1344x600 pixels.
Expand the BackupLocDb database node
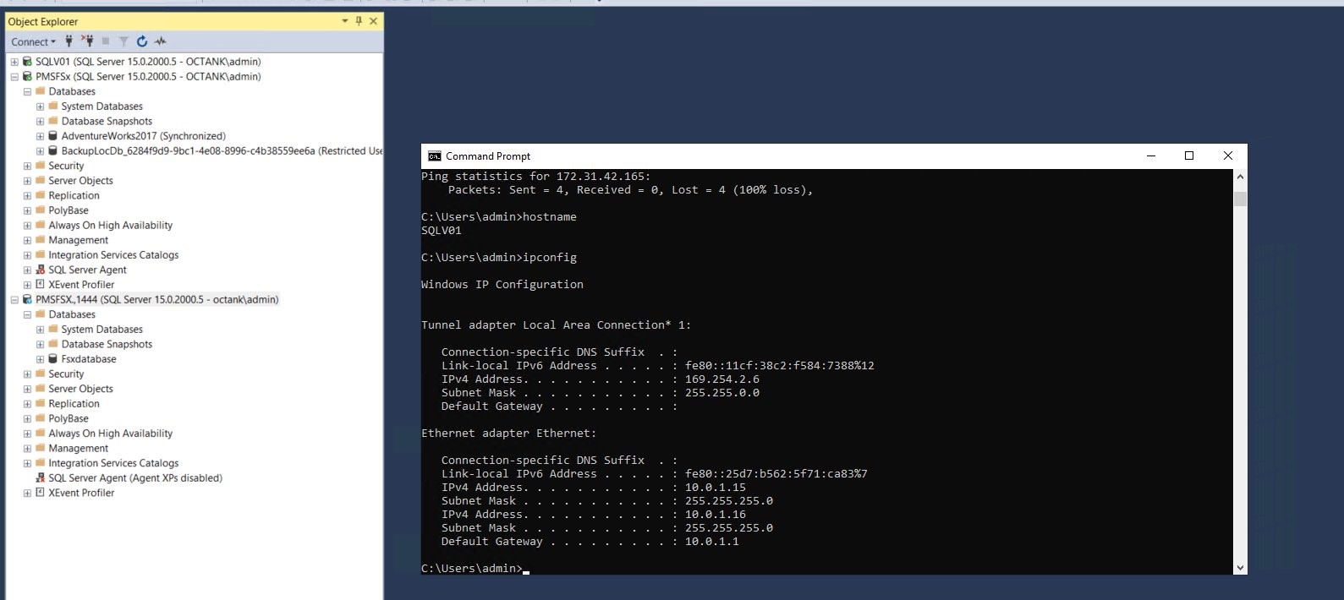40,150
